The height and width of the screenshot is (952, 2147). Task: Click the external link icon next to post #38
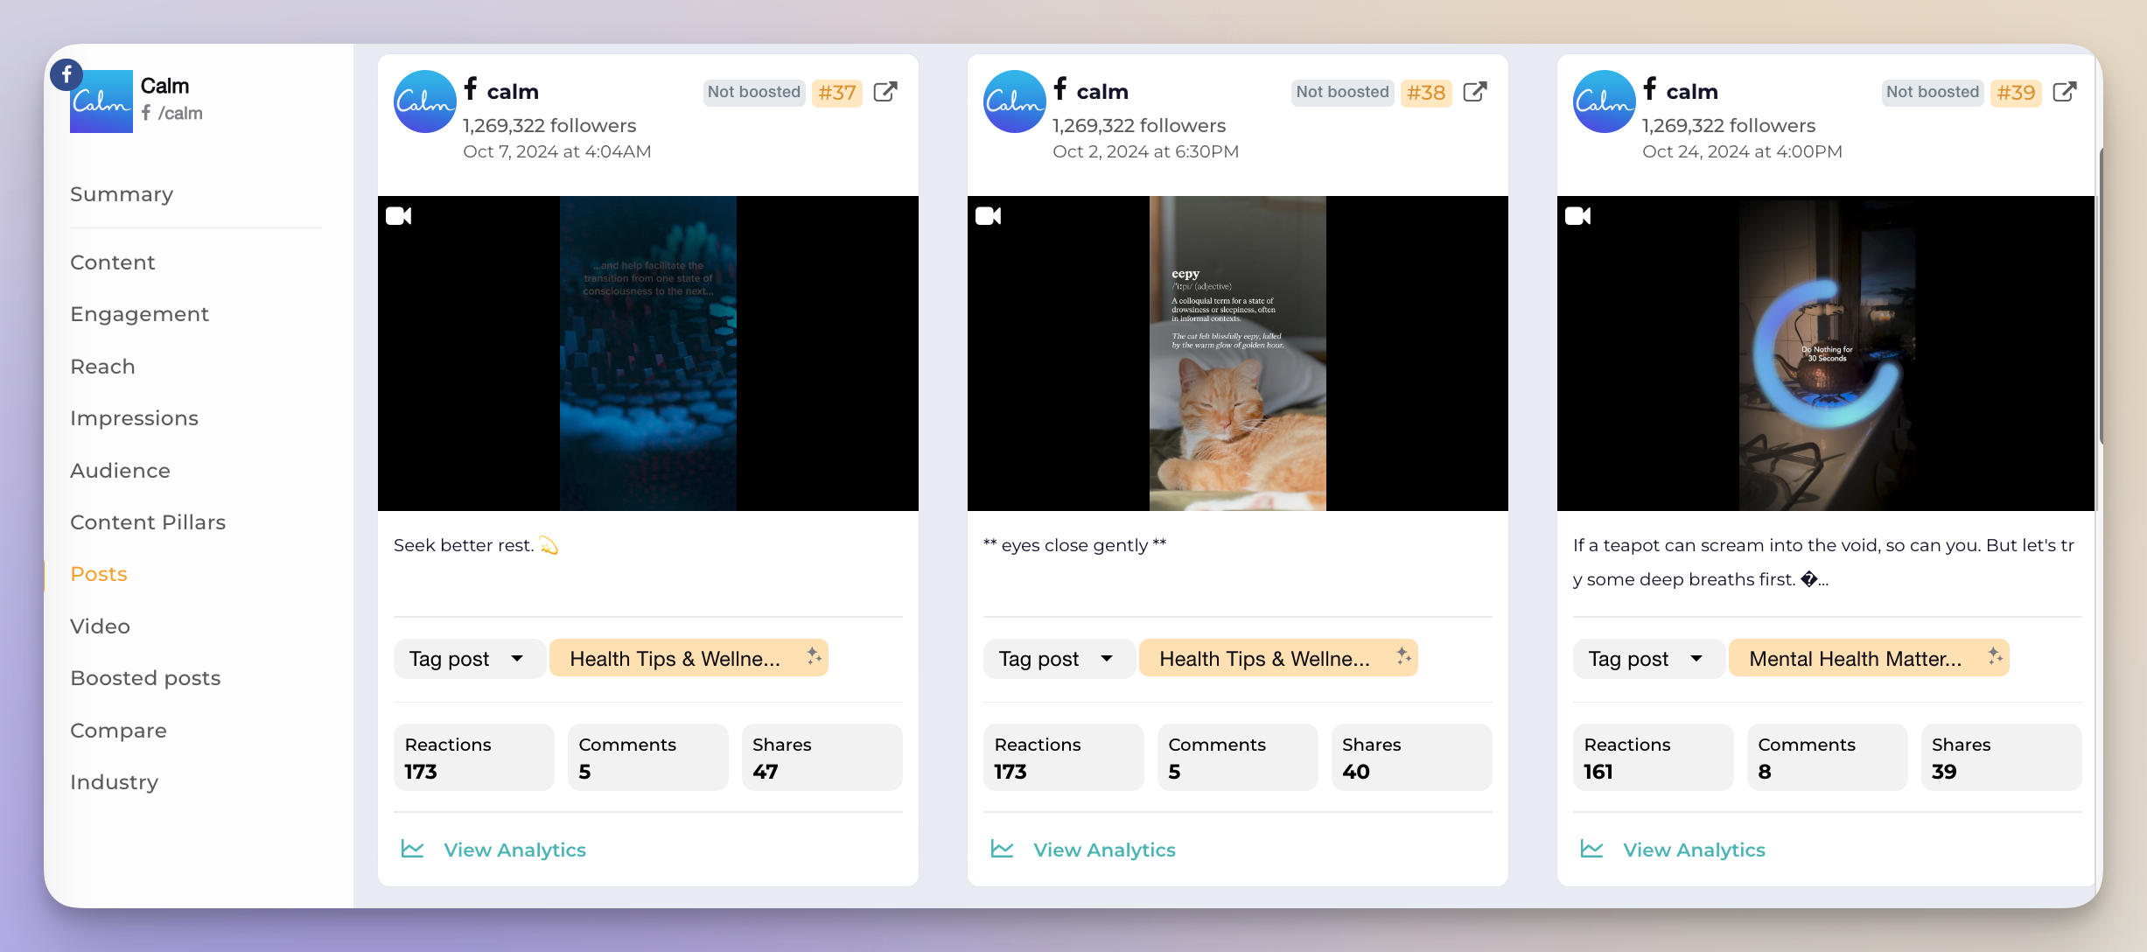(x=1476, y=90)
